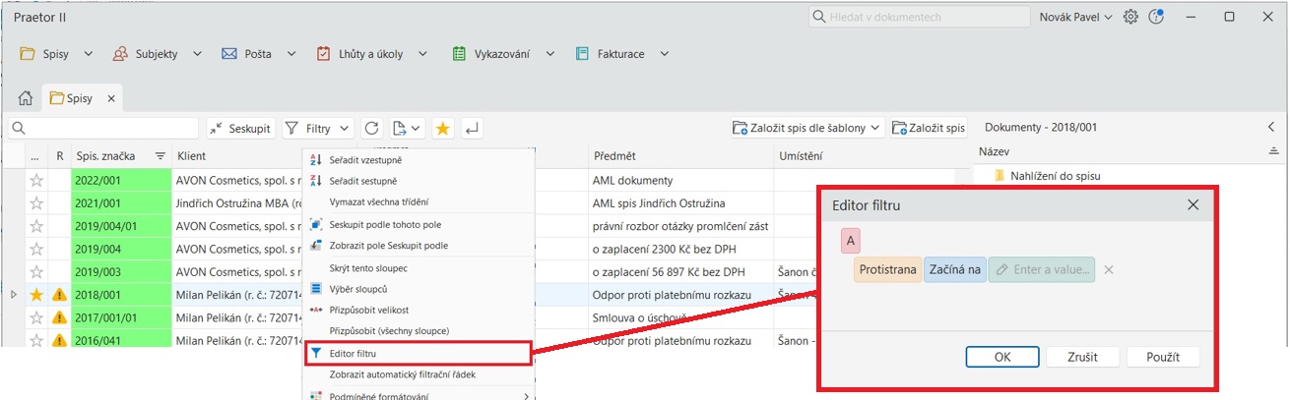Open the help notification icon
The height and width of the screenshot is (400, 1290).
click(x=1156, y=17)
